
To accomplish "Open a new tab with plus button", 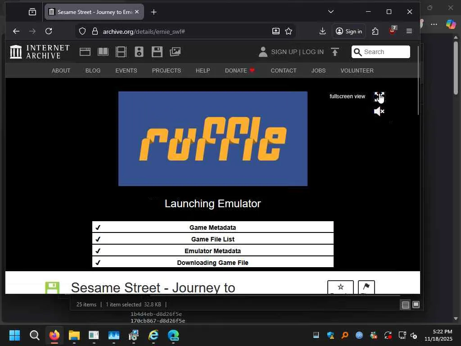I will pos(154,12).
